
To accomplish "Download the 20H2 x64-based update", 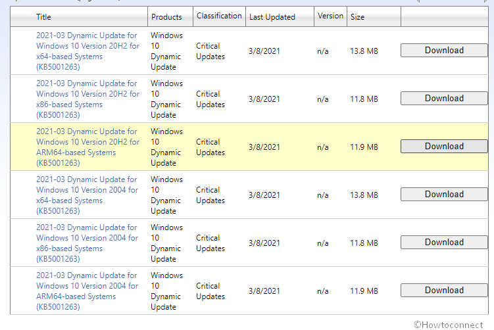I will click(444, 51).
